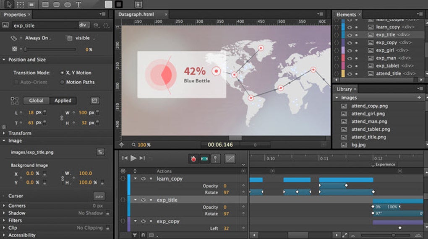
Task: Click the layout preferences icon in the toolbar
Action: pos(138,4)
